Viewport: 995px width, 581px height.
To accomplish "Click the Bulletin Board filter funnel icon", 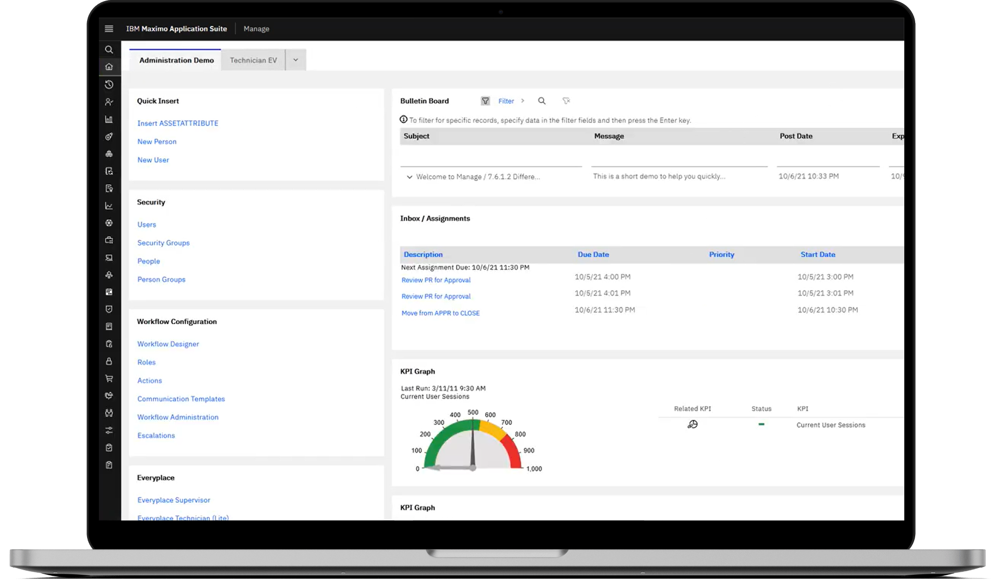I will 486,100.
